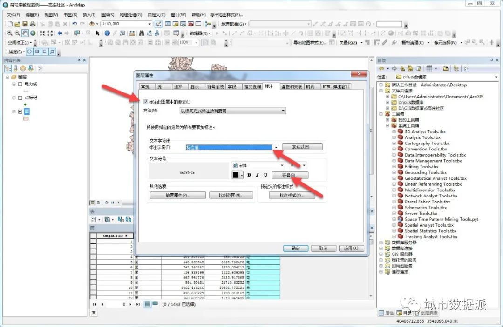
Task: Open the Find binoculars tool
Action: click(x=142, y=33)
